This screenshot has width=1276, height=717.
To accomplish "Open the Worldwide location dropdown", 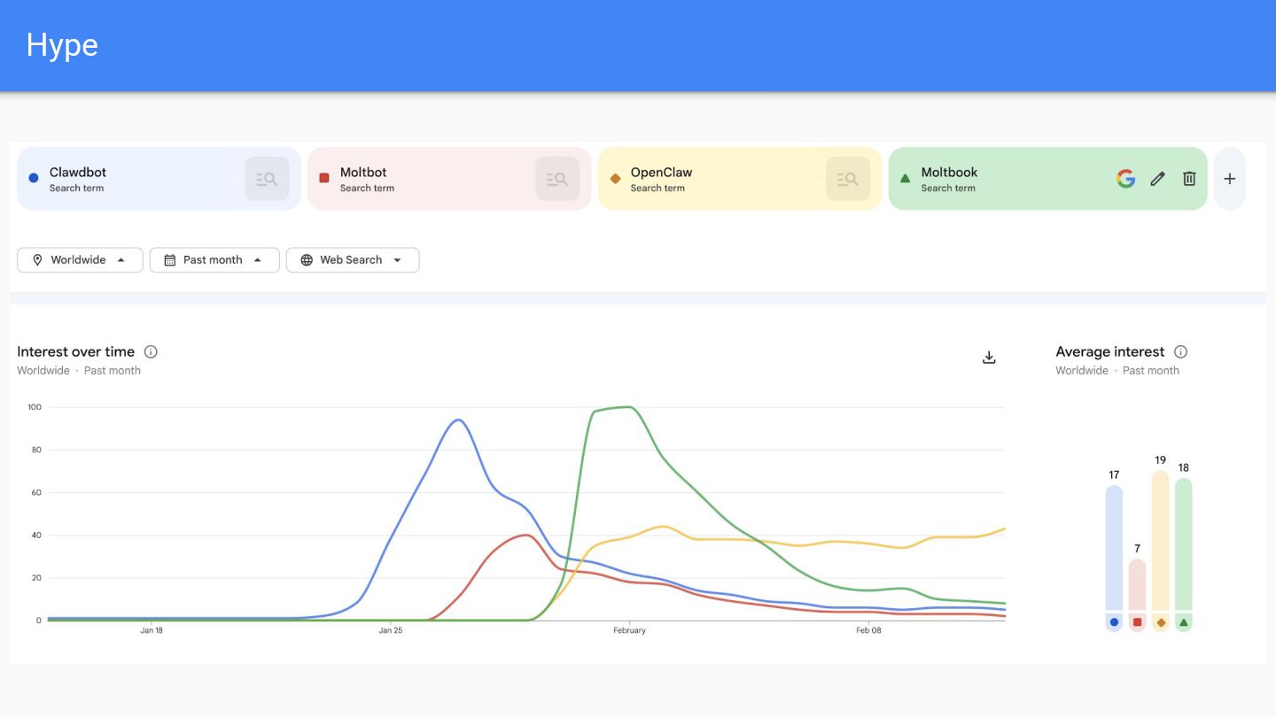I will (80, 260).
